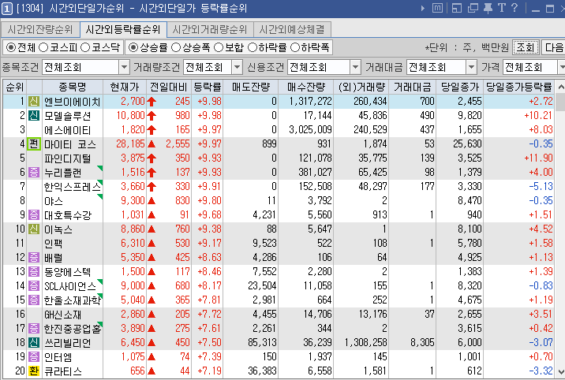Click the 신 badge on 이녹스 row
565x380 pixels.
(x=34, y=229)
